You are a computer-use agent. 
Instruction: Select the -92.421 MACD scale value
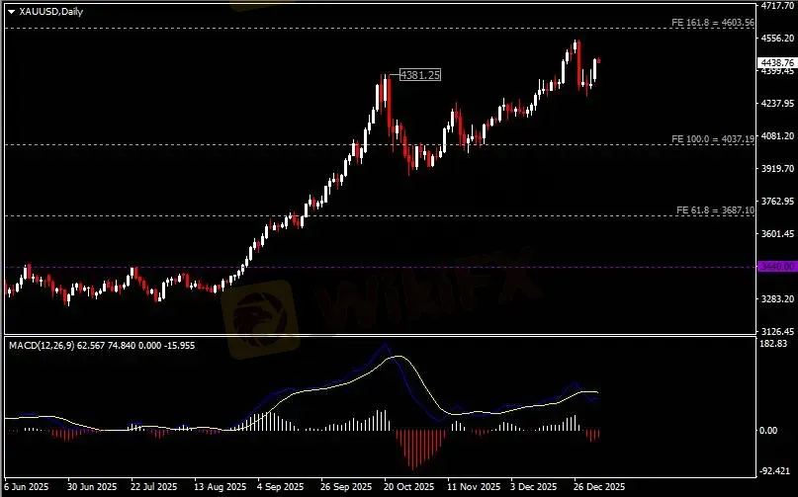point(774,471)
